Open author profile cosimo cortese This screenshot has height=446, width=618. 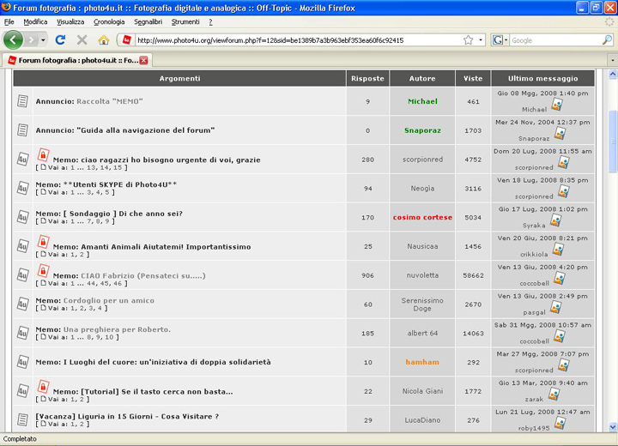click(422, 218)
